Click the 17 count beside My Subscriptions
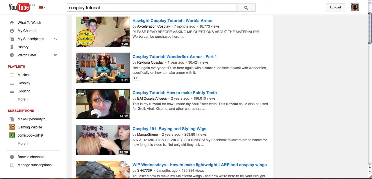This screenshot has height=179, width=372. [56, 39]
